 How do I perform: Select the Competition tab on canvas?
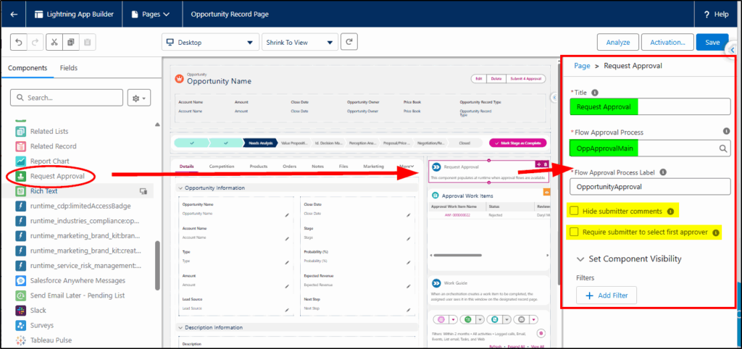(221, 167)
